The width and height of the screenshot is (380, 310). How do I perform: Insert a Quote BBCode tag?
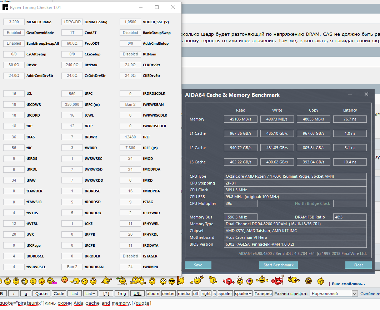pos(41,294)
